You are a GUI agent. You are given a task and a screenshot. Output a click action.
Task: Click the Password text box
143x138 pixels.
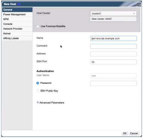tap(113, 83)
